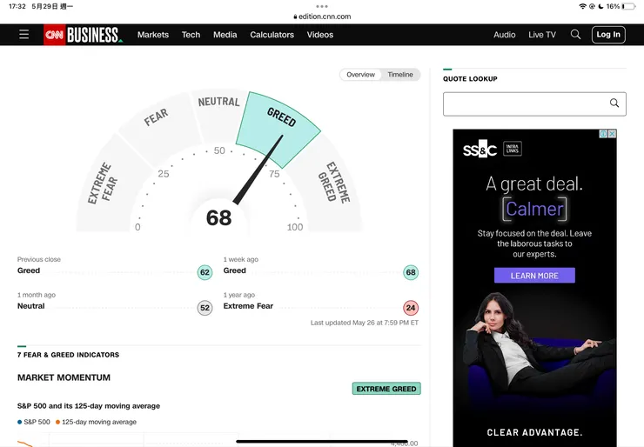Viewport: 644px width, 447px height.
Task: Click the Greed segment on the gauge
Action: point(280,119)
